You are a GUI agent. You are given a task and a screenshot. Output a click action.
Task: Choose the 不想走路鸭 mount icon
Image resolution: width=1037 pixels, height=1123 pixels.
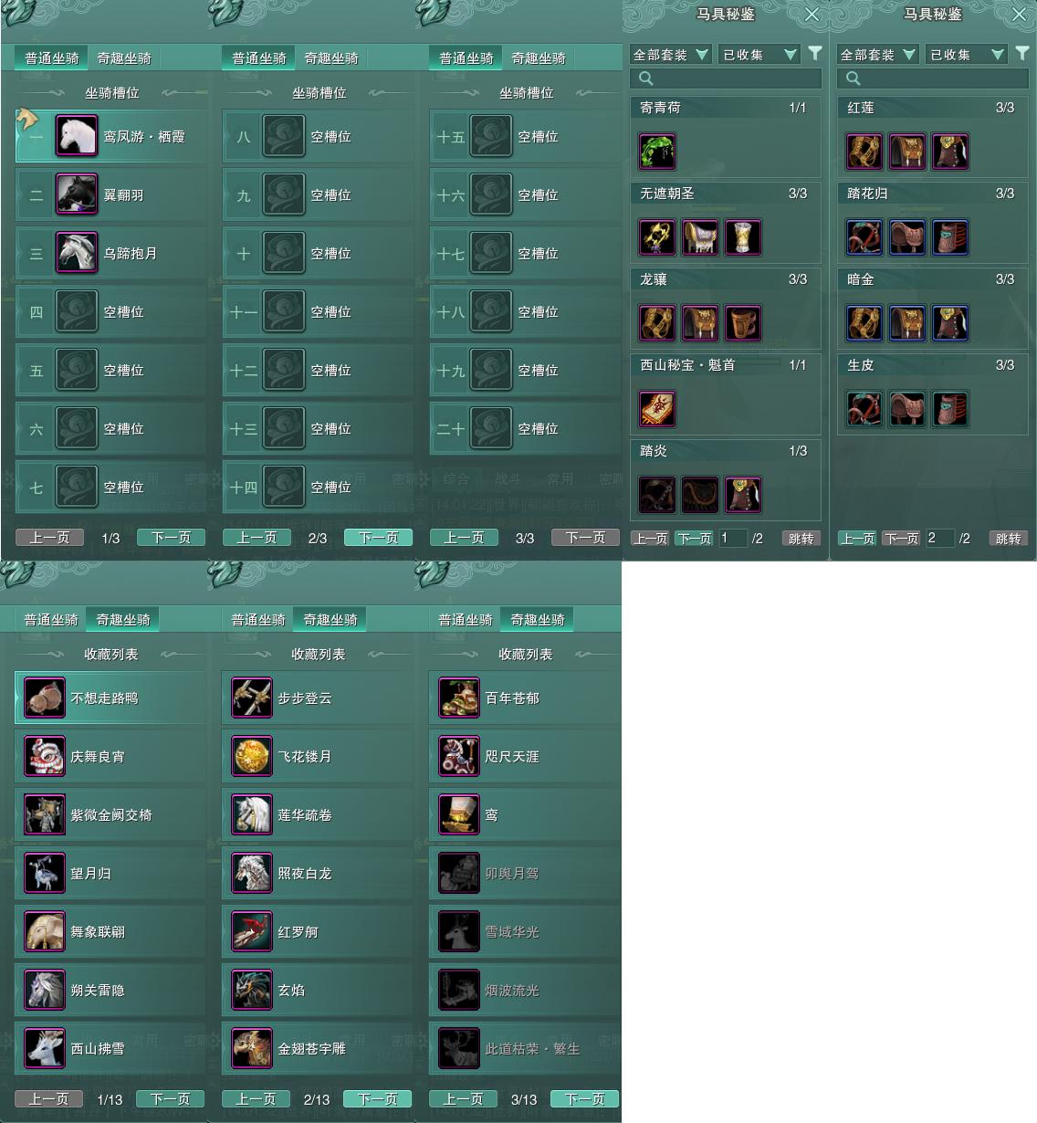point(45,698)
